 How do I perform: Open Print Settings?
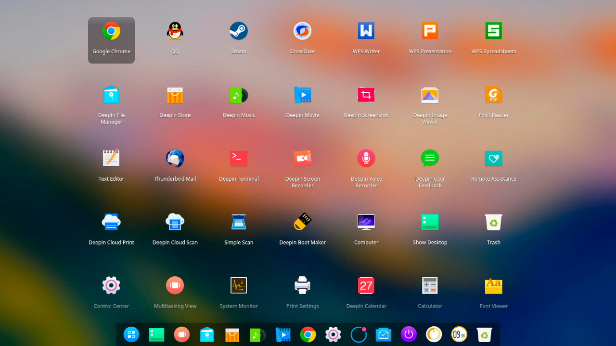[303, 285]
